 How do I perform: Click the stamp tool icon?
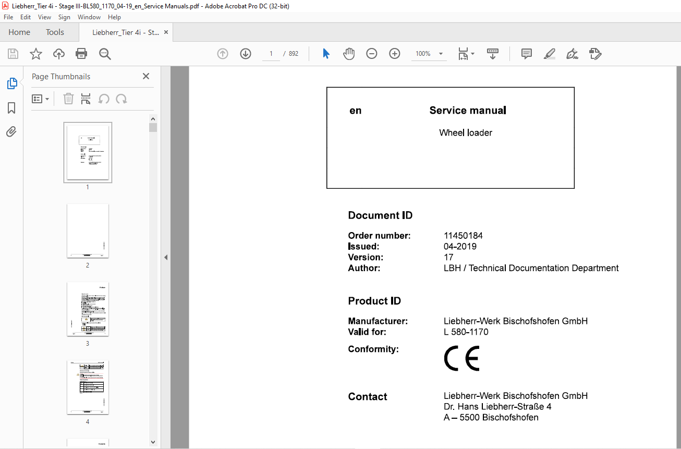(595, 54)
